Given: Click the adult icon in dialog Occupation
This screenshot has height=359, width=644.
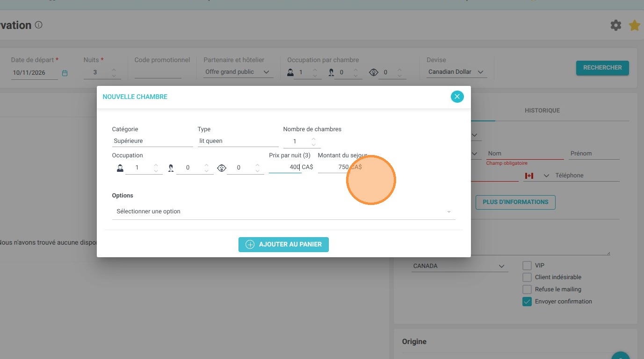Looking at the screenshot, I should point(120,168).
